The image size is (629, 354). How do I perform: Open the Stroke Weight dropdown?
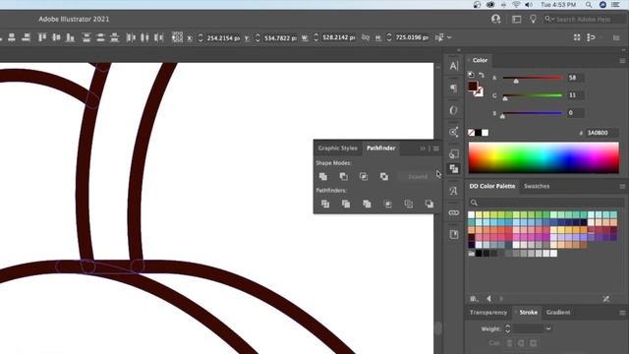[548, 328]
